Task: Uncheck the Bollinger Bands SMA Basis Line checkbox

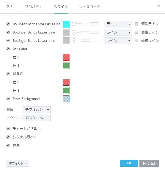Action: pos(8,24)
